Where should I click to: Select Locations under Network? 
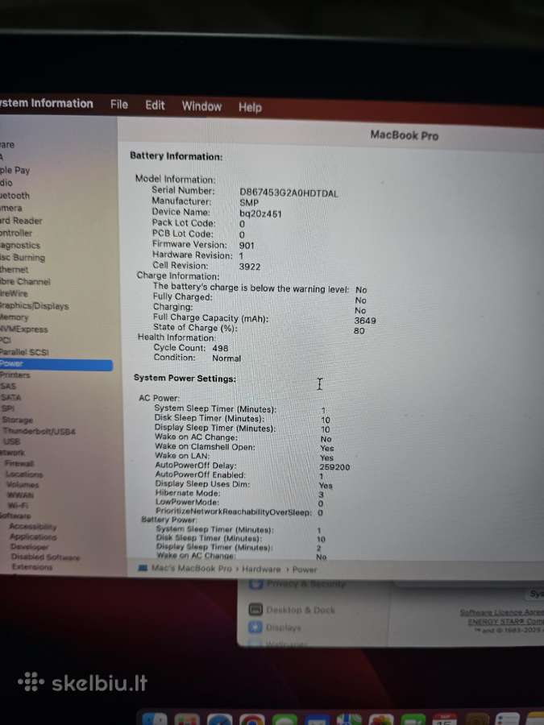(24, 474)
